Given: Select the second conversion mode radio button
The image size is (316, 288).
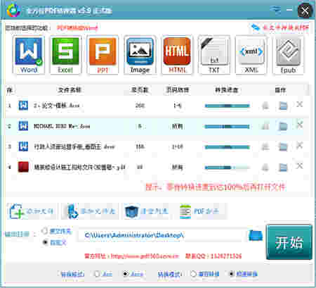Looking at the screenshot, I should coord(231,274).
